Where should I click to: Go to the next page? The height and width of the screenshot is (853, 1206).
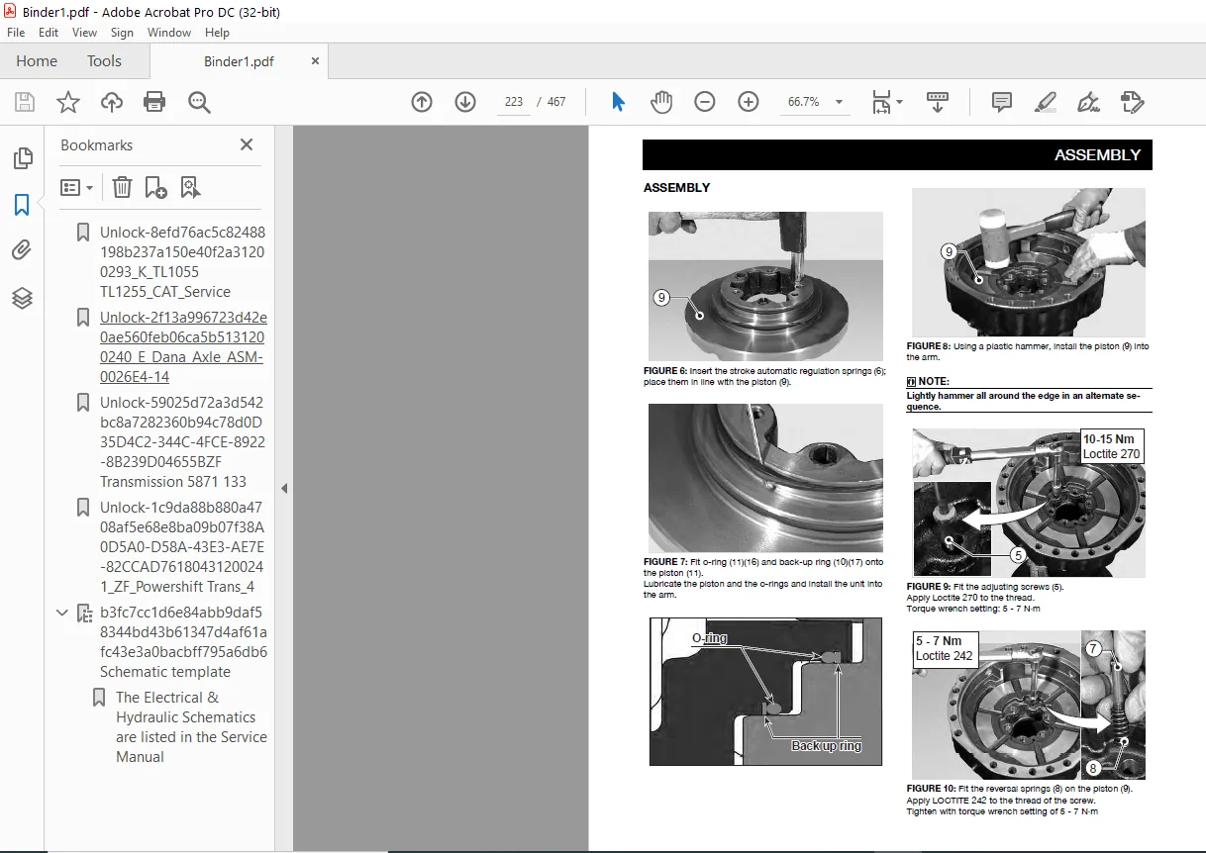[x=465, y=102]
